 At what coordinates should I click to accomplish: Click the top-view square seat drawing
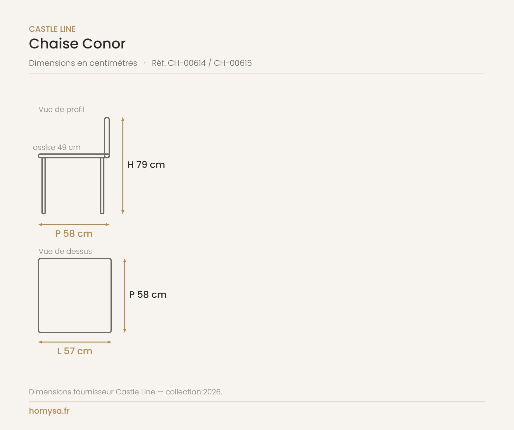pyautogui.click(x=75, y=296)
